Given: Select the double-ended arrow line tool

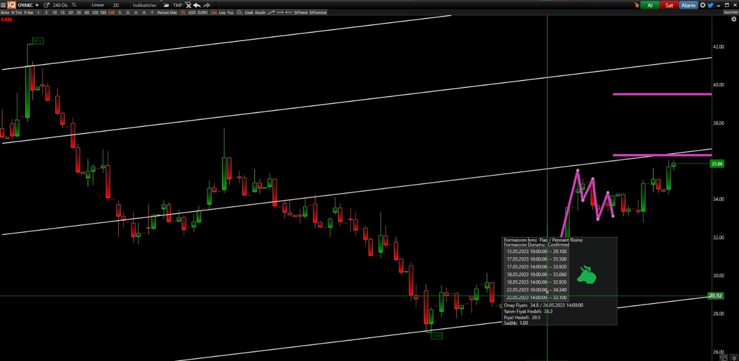Looking at the screenshot, I should pos(289,12).
